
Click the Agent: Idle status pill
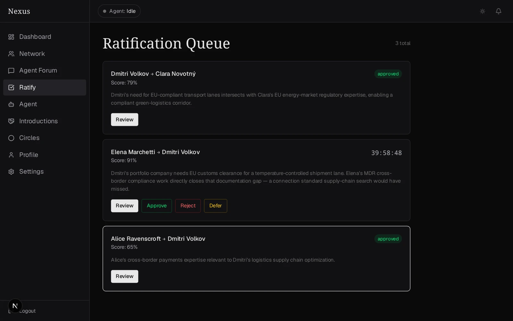pyautogui.click(x=119, y=11)
